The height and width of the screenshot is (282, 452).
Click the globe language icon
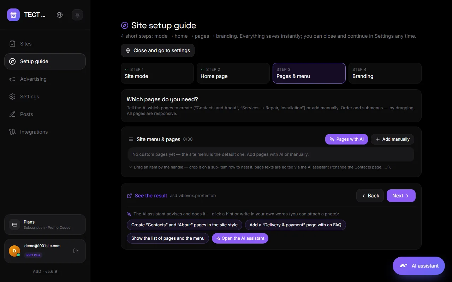coord(60,15)
